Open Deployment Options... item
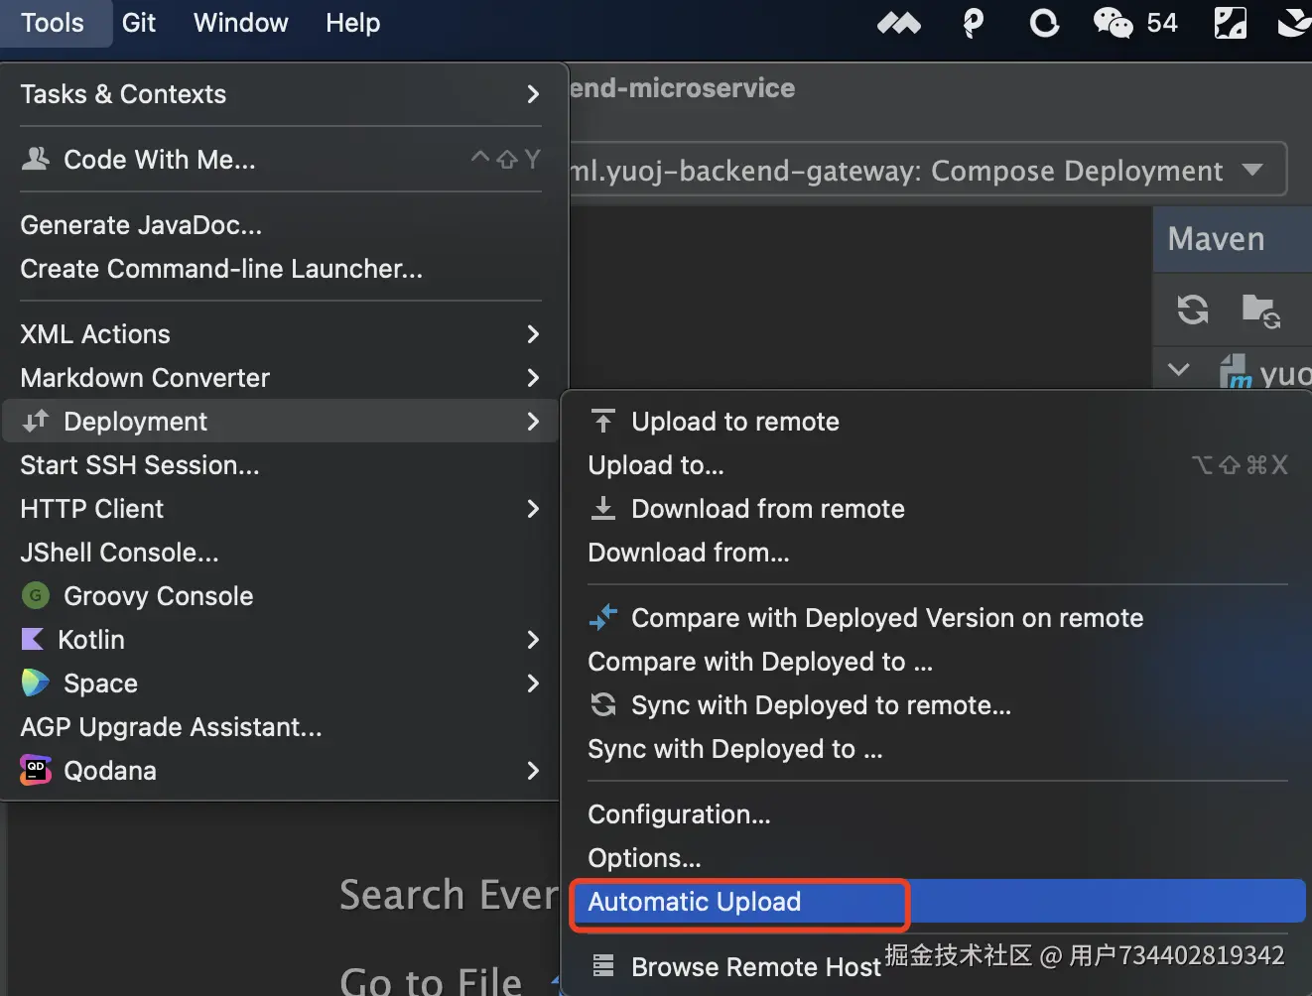This screenshot has width=1312, height=996. (x=937, y=858)
